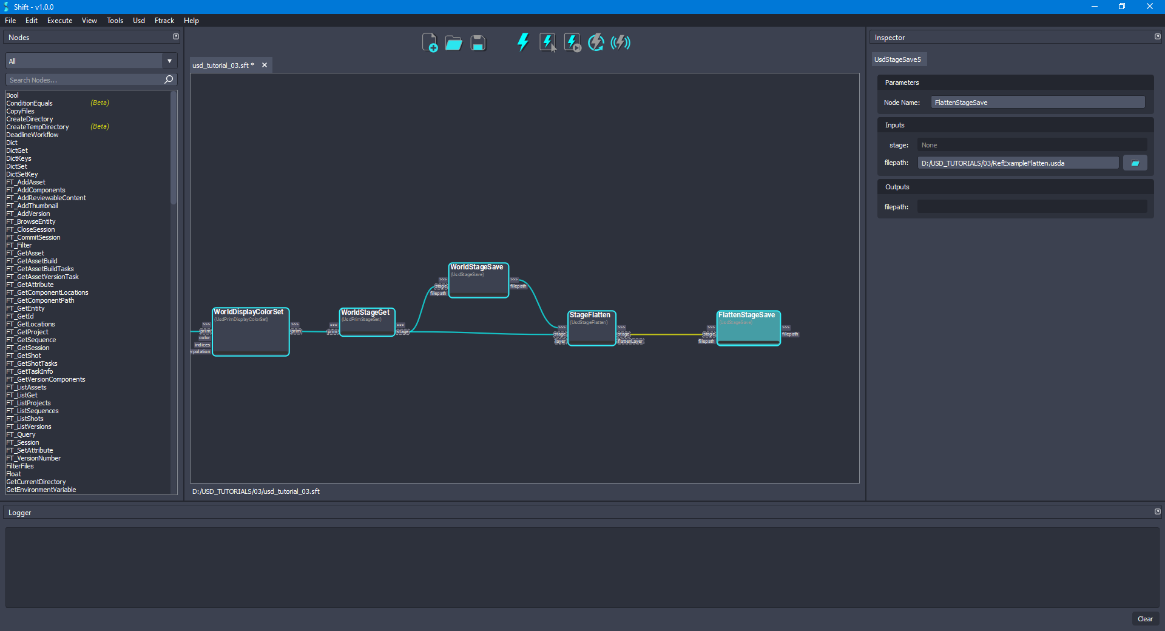Save the current graph
Image resolution: width=1165 pixels, height=631 pixels.
click(478, 42)
